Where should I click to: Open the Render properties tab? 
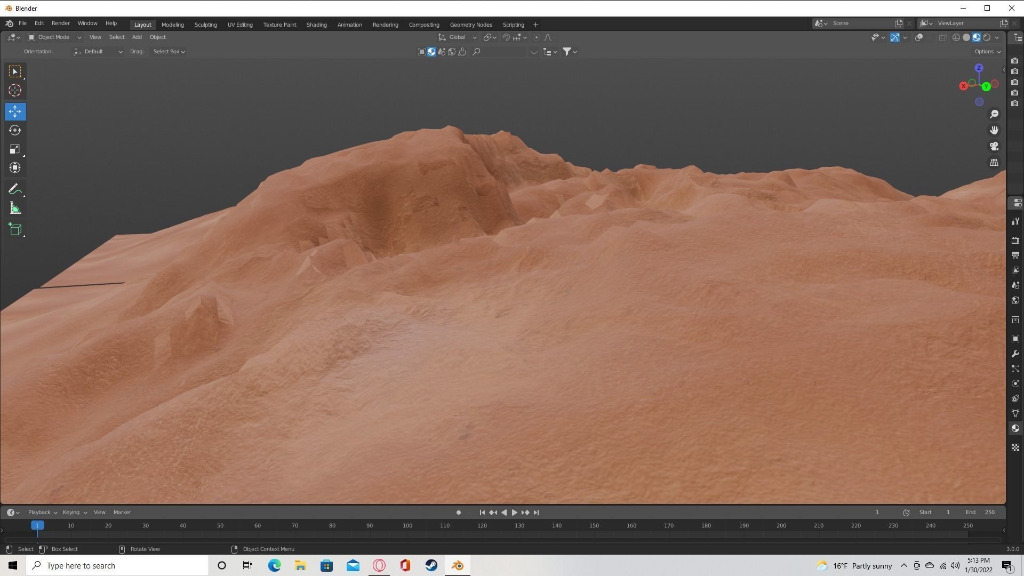tap(1015, 241)
